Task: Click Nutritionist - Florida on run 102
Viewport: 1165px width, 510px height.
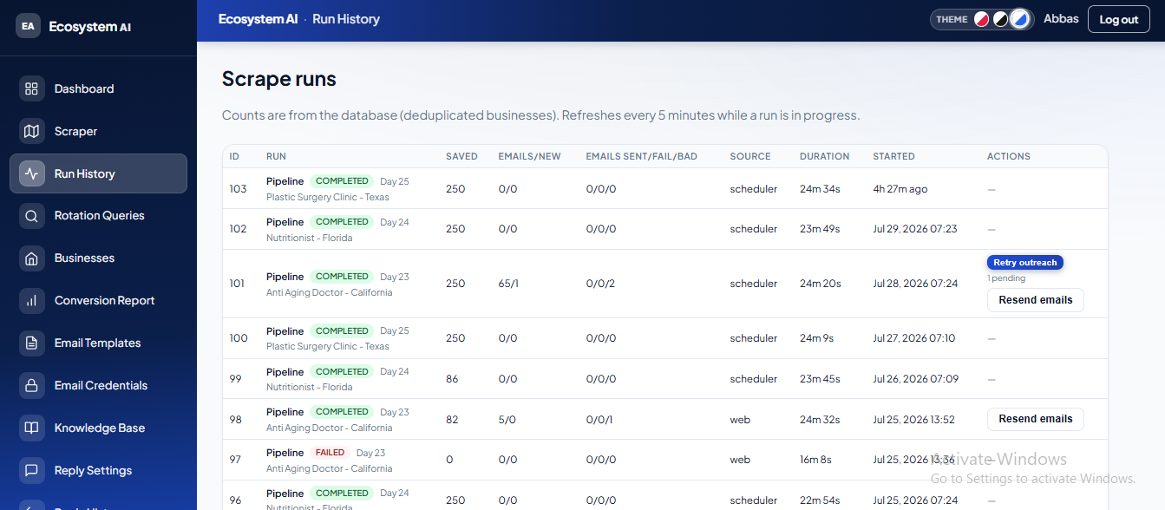Action: (x=309, y=238)
